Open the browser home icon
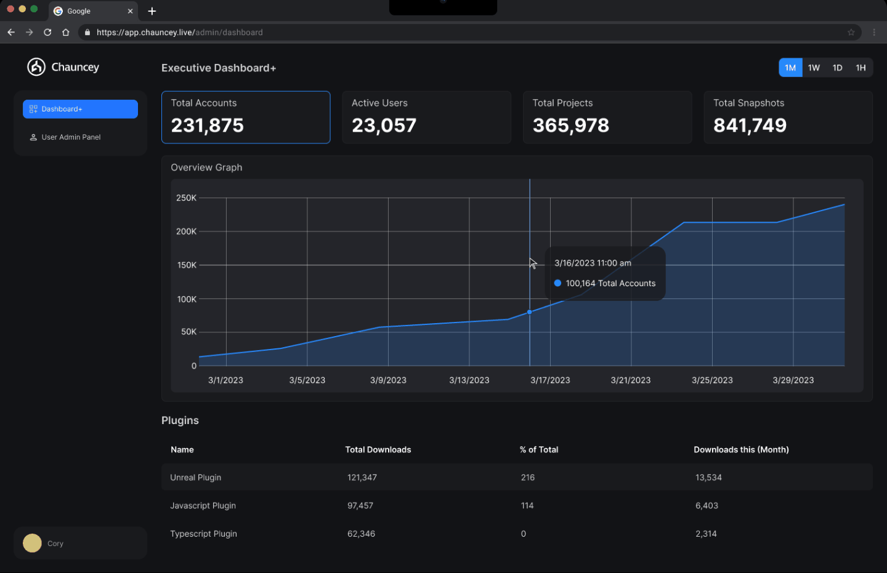Screen dimensions: 887x573 (66, 32)
